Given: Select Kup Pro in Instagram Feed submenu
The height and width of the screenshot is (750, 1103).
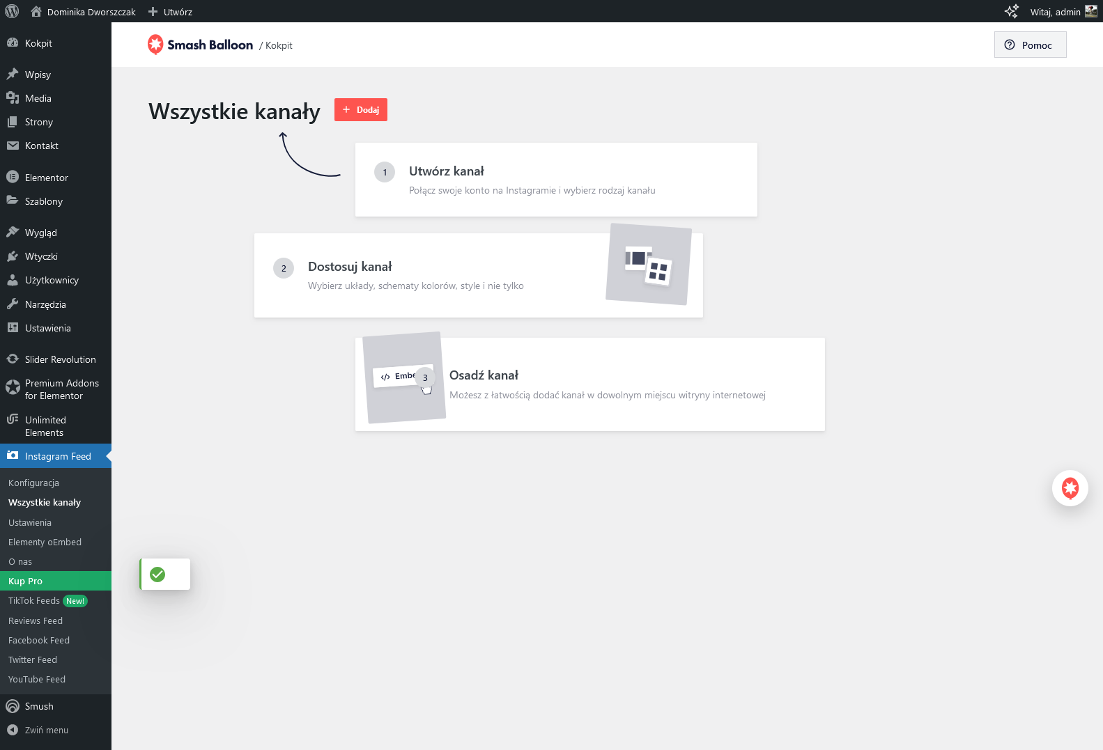Looking at the screenshot, I should pos(25,581).
